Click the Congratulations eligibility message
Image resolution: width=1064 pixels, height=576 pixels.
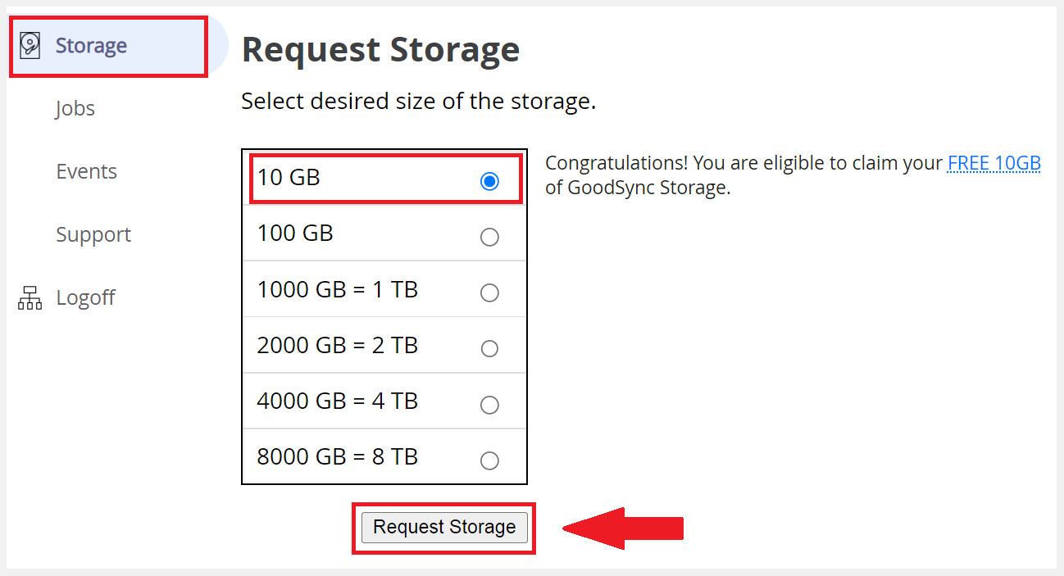tap(743, 163)
